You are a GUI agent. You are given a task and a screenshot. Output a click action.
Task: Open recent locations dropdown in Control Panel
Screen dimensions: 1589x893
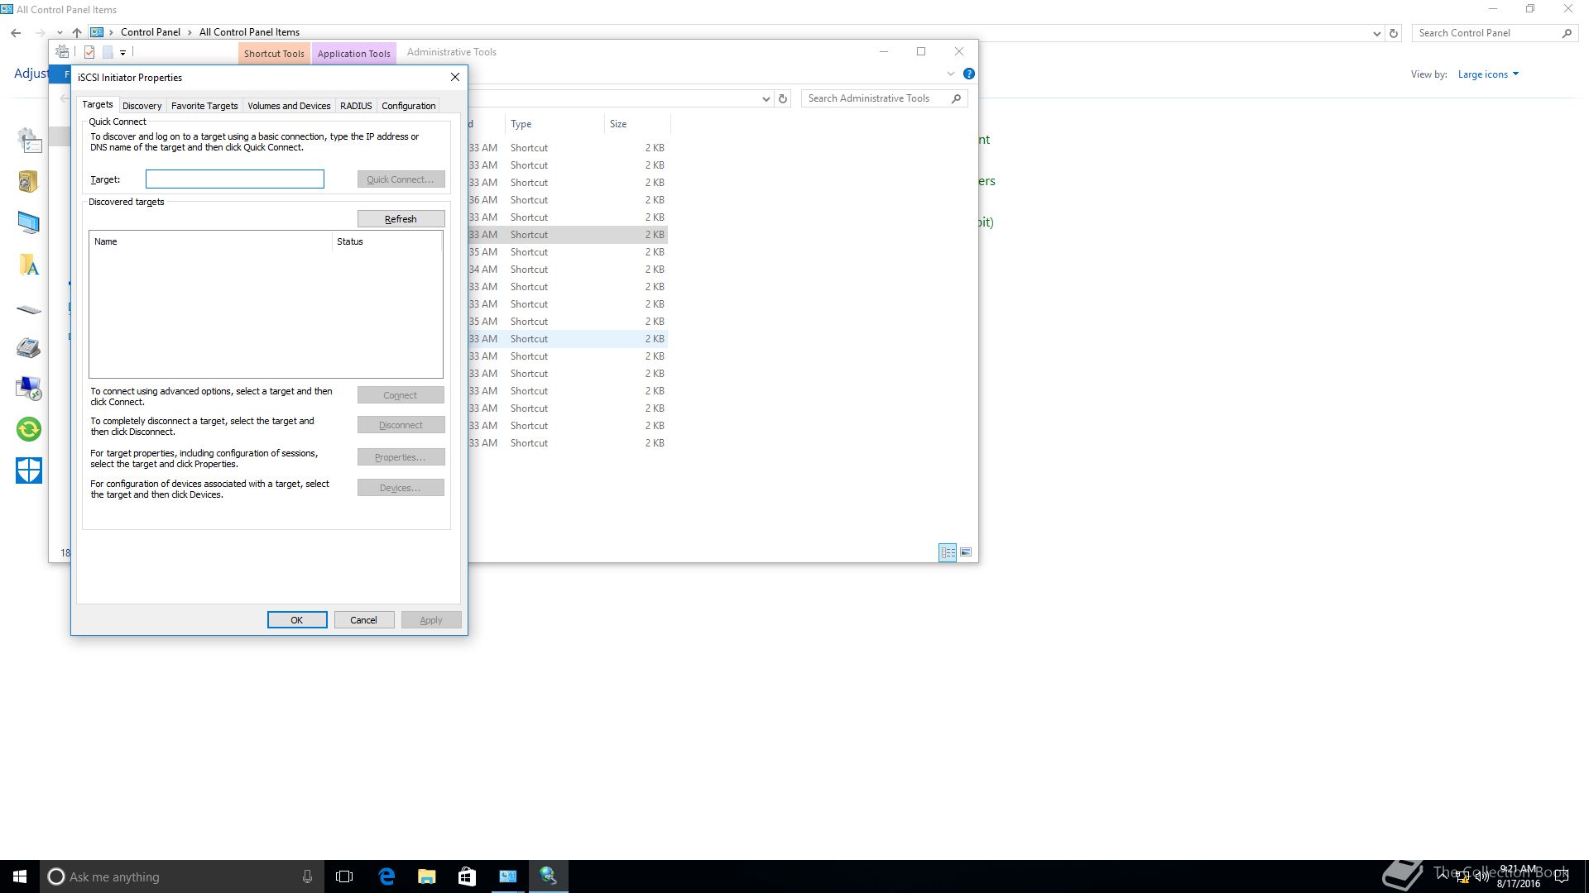pyautogui.click(x=60, y=33)
